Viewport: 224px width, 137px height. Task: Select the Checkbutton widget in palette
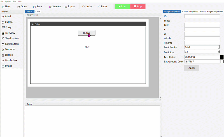click(x=10, y=38)
